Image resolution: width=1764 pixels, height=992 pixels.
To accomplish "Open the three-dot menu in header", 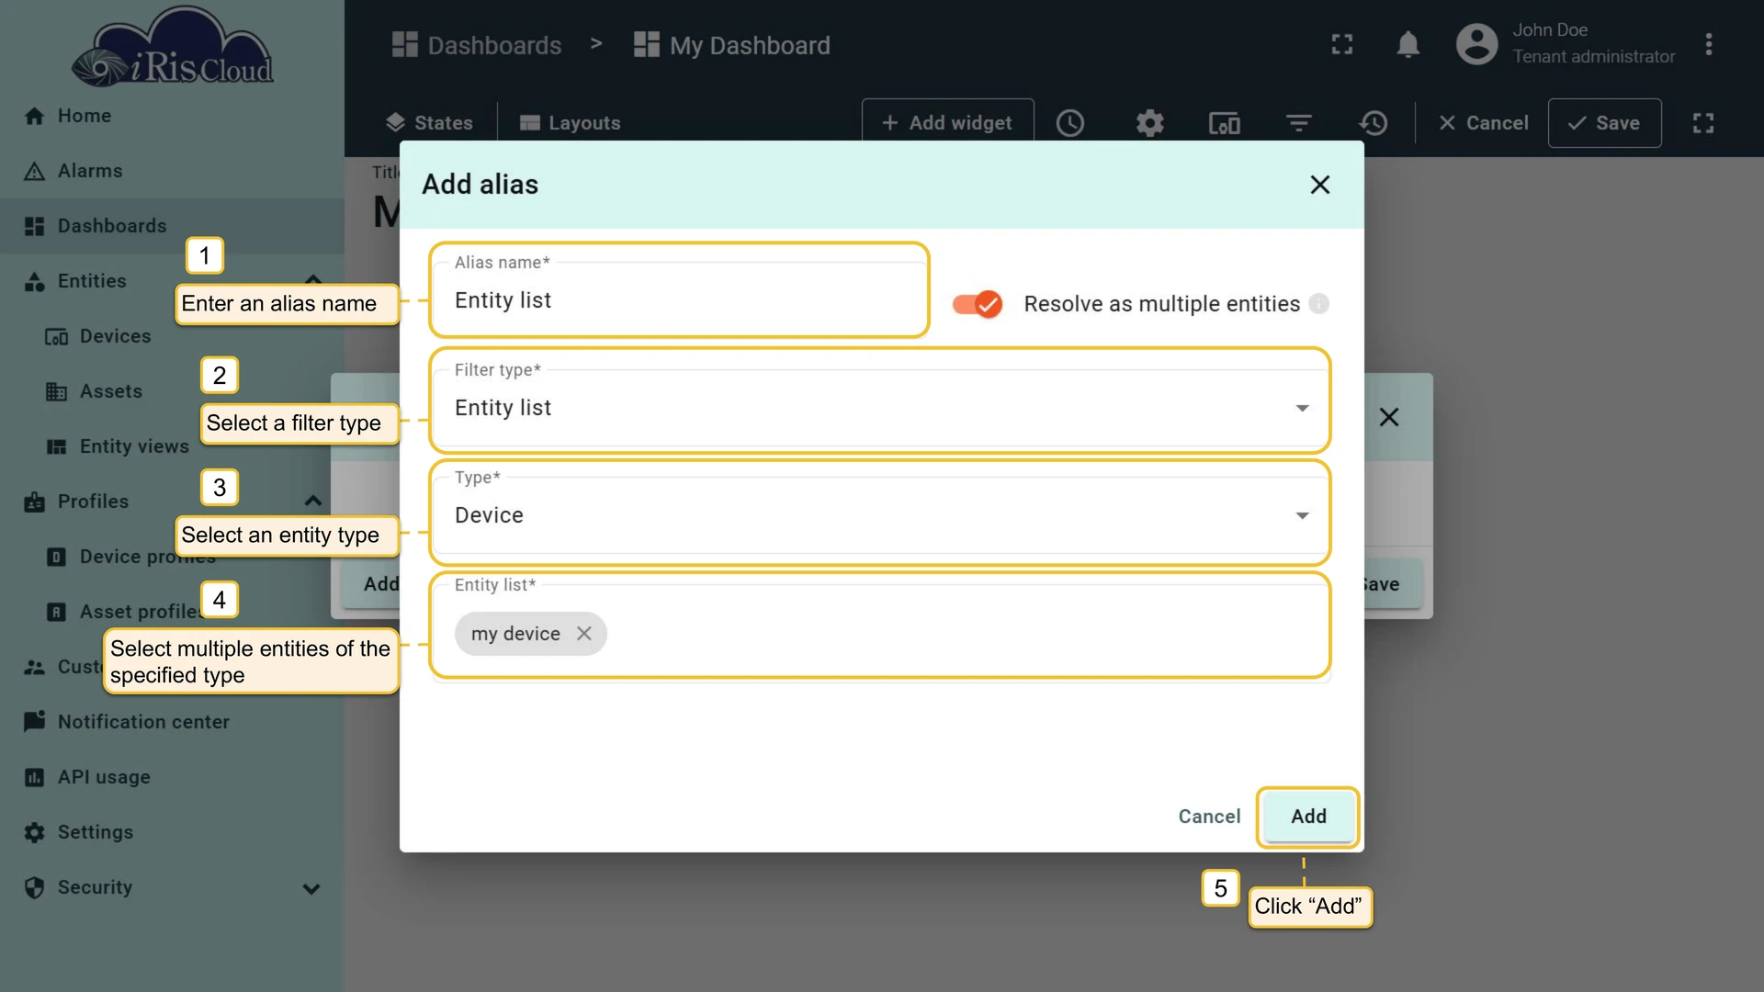I will click(1708, 44).
